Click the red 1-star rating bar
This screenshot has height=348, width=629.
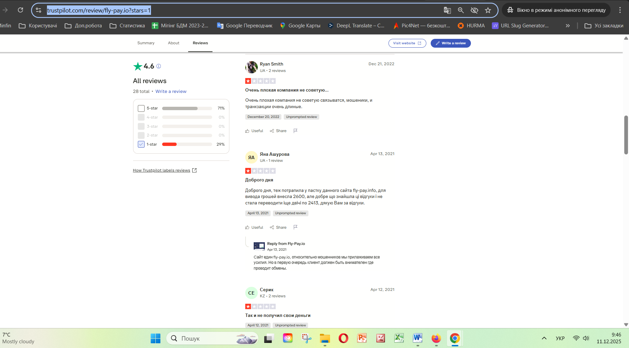click(169, 144)
